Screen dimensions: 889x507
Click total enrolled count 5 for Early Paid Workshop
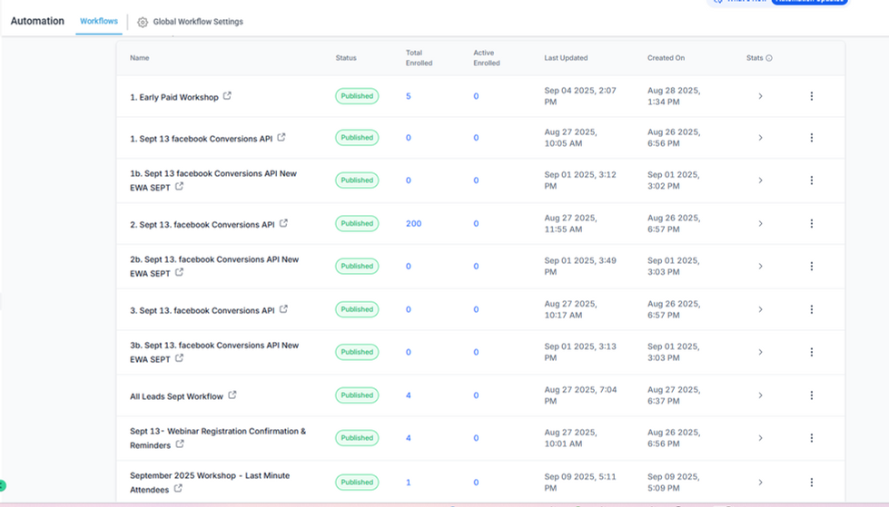(x=409, y=96)
